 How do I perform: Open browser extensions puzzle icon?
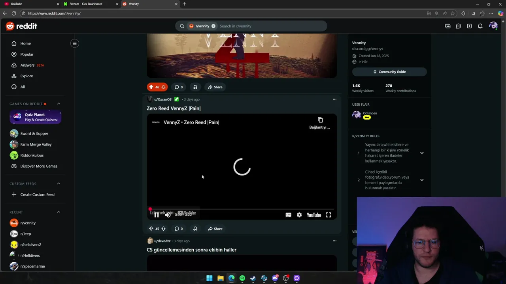click(x=463, y=13)
